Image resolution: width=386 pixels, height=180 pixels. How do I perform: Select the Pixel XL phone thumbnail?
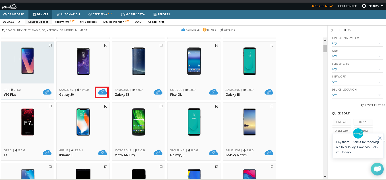click(194, 61)
